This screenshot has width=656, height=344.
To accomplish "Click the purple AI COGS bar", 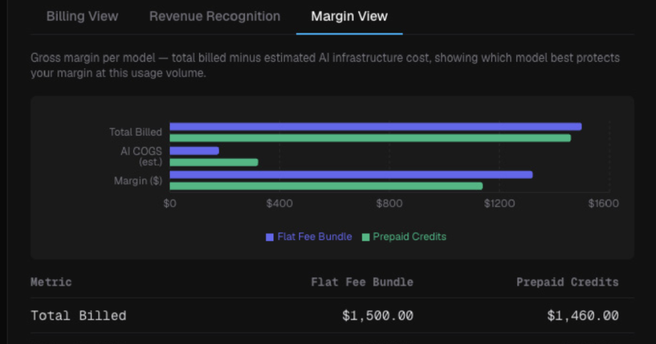I will pyautogui.click(x=194, y=151).
